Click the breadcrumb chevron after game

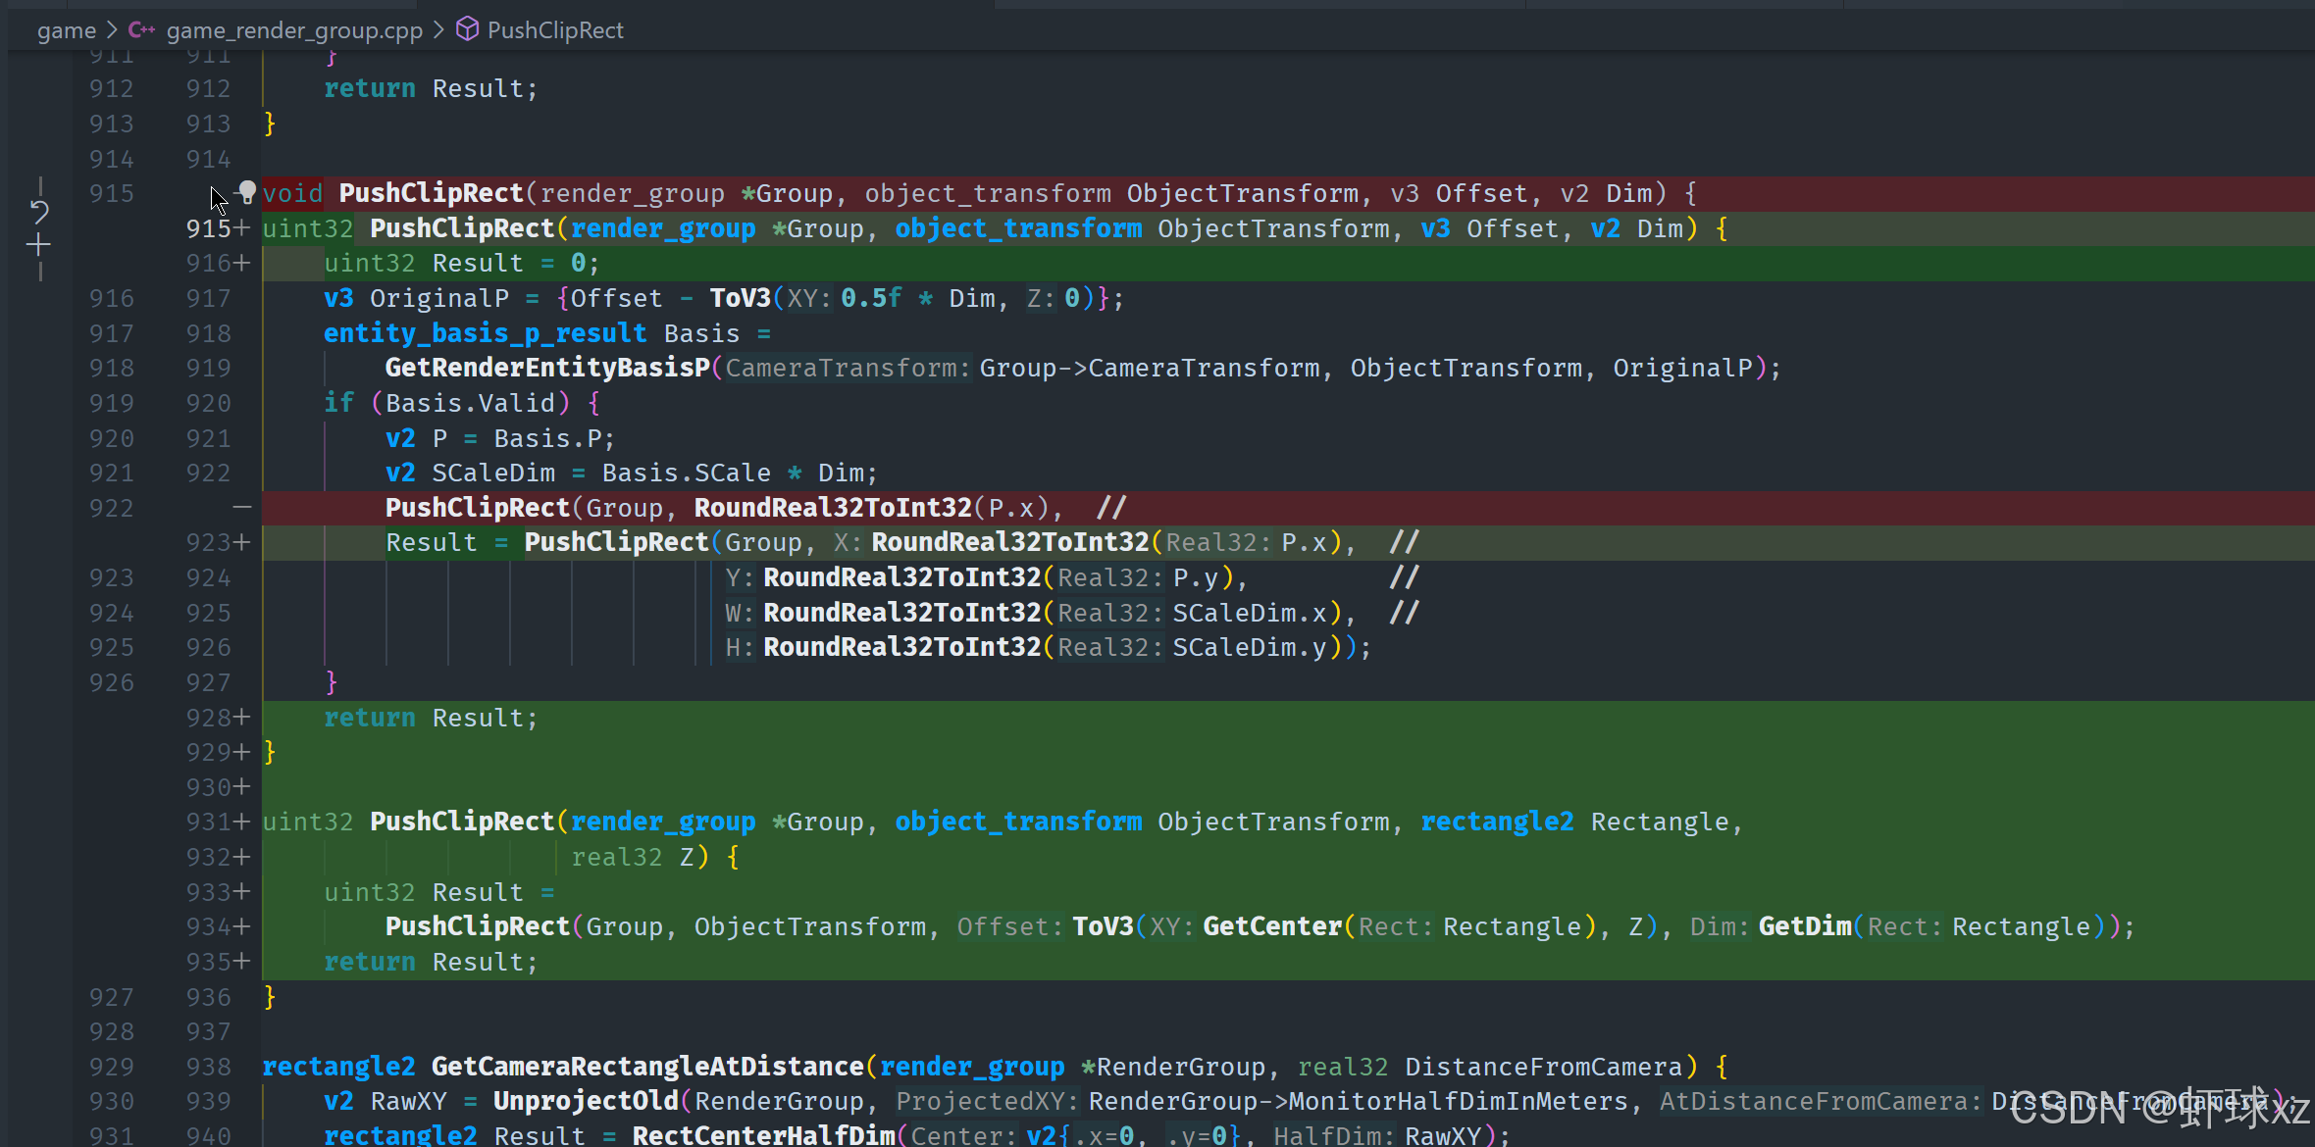pyautogui.click(x=112, y=30)
